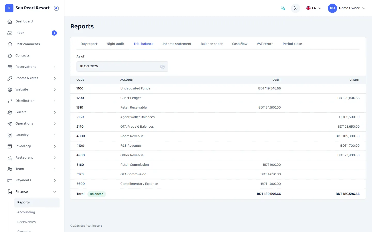Click the Payments card icon

[x=10, y=180]
